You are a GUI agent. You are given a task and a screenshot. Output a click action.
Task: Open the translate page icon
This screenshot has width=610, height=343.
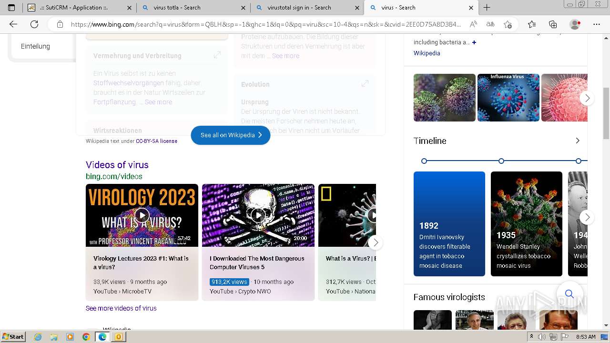pyautogui.click(x=490, y=24)
